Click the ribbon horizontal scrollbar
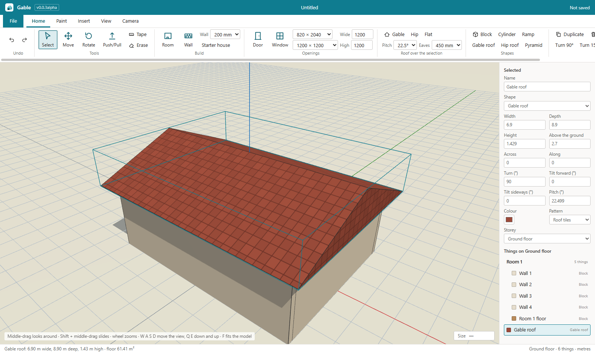The height and width of the screenshot is (353, 595). [271, 59]
